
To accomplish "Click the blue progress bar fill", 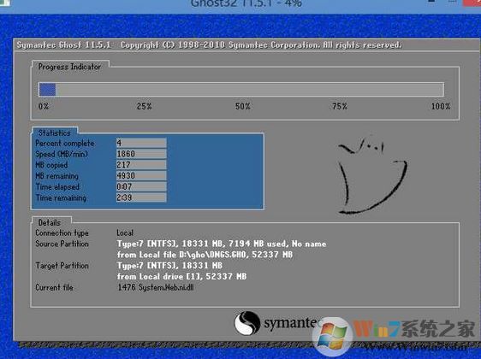I will click(48, 90).
